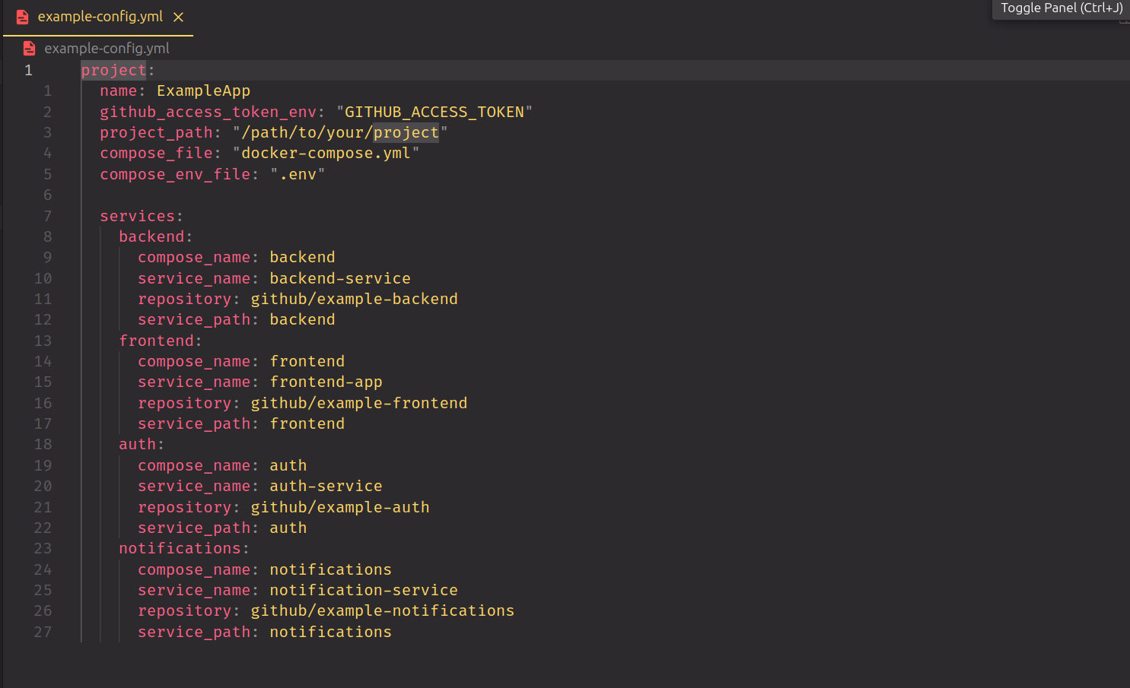
Task: Place cursor on 'ExampleApp' value
Action: click(203, 91)
